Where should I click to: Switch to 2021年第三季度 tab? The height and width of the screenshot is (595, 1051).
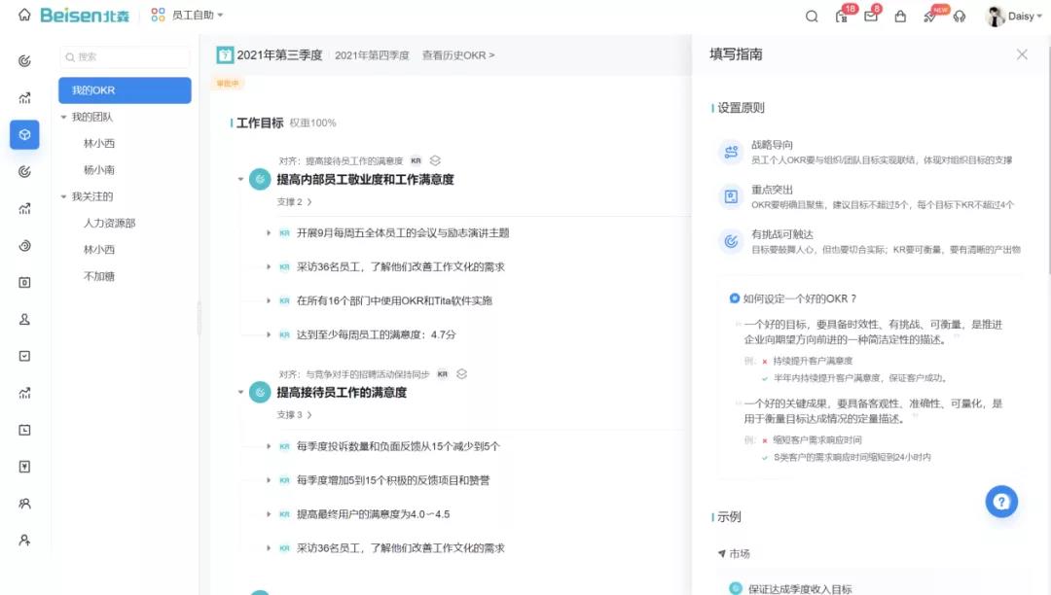(279, 54)
